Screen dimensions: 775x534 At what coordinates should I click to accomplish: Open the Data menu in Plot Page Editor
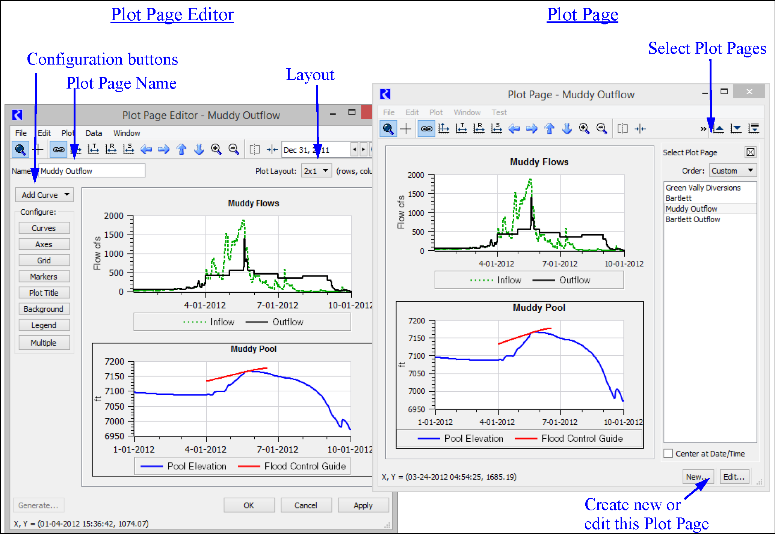[94, 133]
